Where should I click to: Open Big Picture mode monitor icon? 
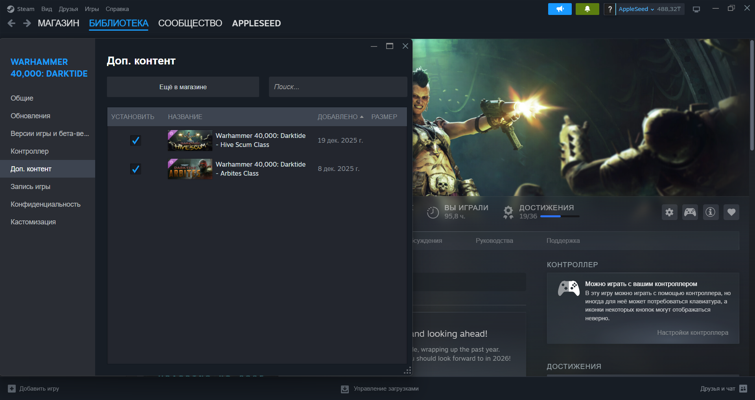[x=696, y=9]
